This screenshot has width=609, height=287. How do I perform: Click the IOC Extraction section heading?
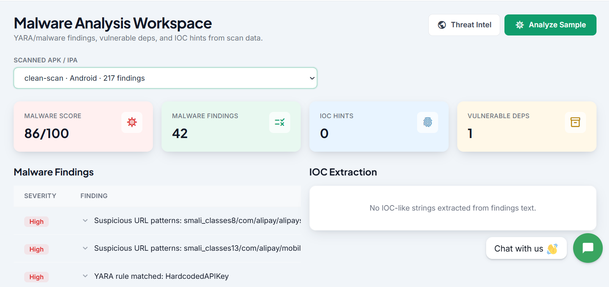point(343,172)
